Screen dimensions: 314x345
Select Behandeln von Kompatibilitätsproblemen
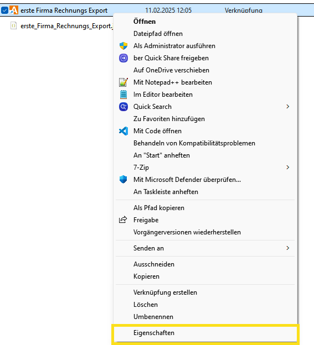point(205,143)
